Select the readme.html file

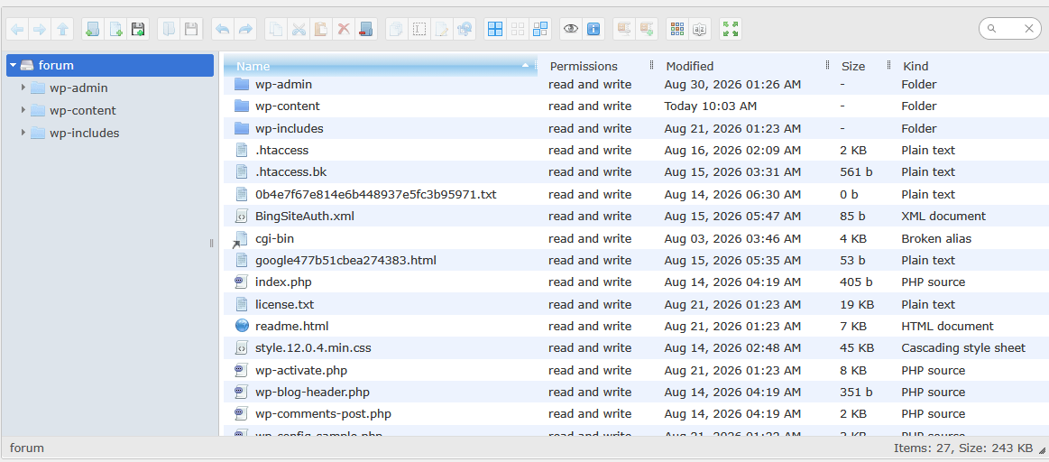(636, 326)
